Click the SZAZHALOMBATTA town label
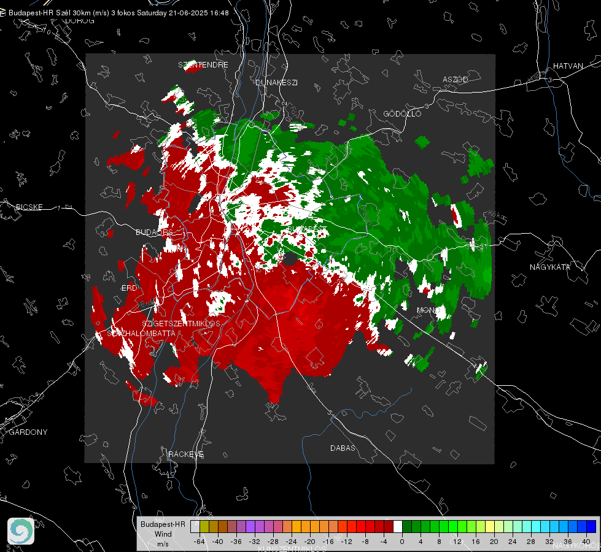Screen dimensions: 601x552 141,333
